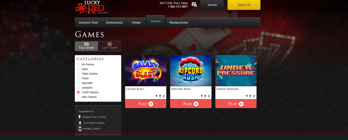The width and height of the screenshot is (348, 140).
Task: Click the Mobile Casino phone icon
Action: pos(80,129)
